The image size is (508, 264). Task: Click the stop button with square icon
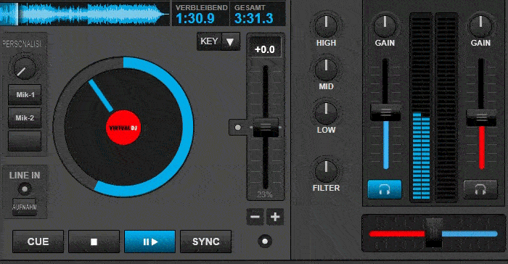point(94,242)
